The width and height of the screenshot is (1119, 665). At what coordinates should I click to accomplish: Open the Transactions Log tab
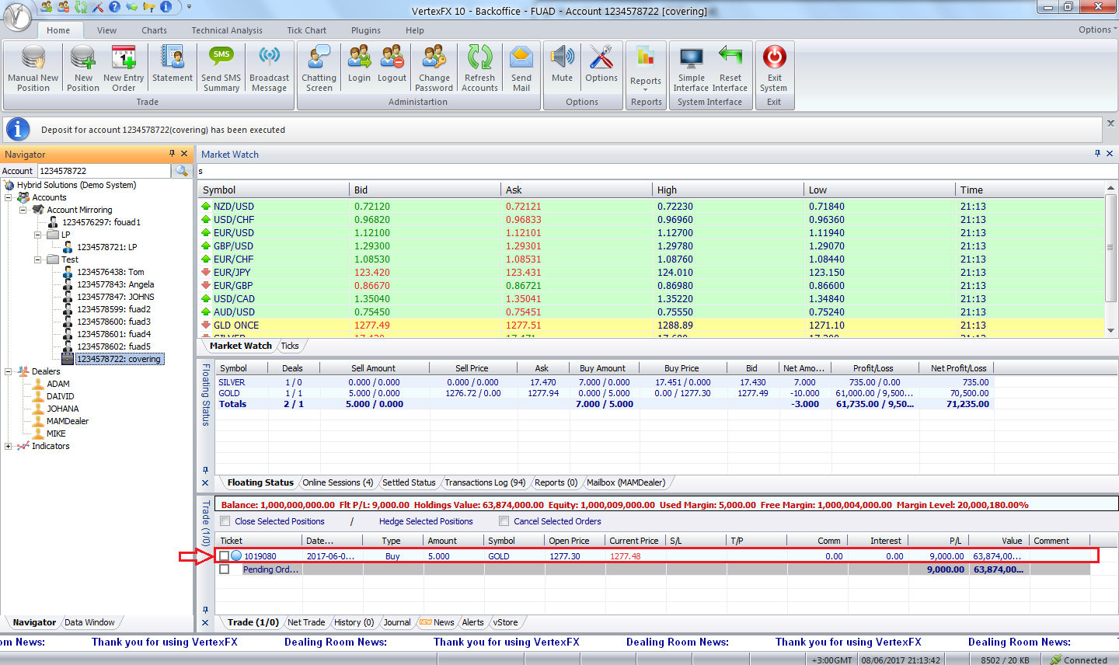click(x=484, y=482)
